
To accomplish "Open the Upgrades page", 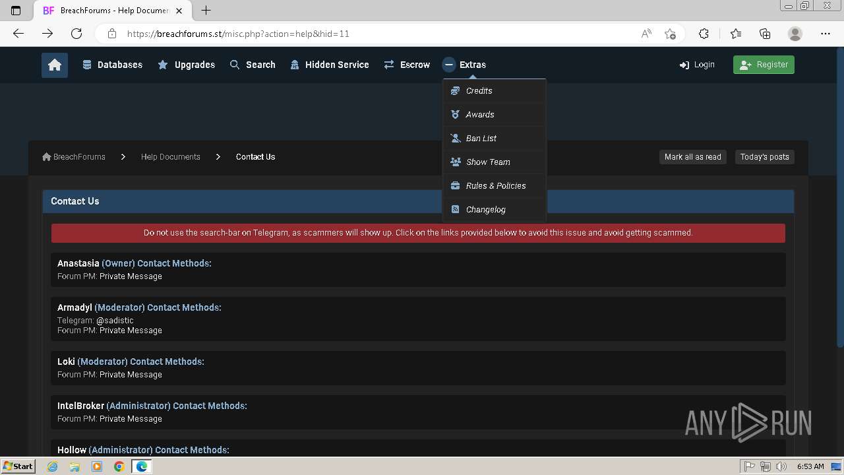I will (x=186, y=65).
